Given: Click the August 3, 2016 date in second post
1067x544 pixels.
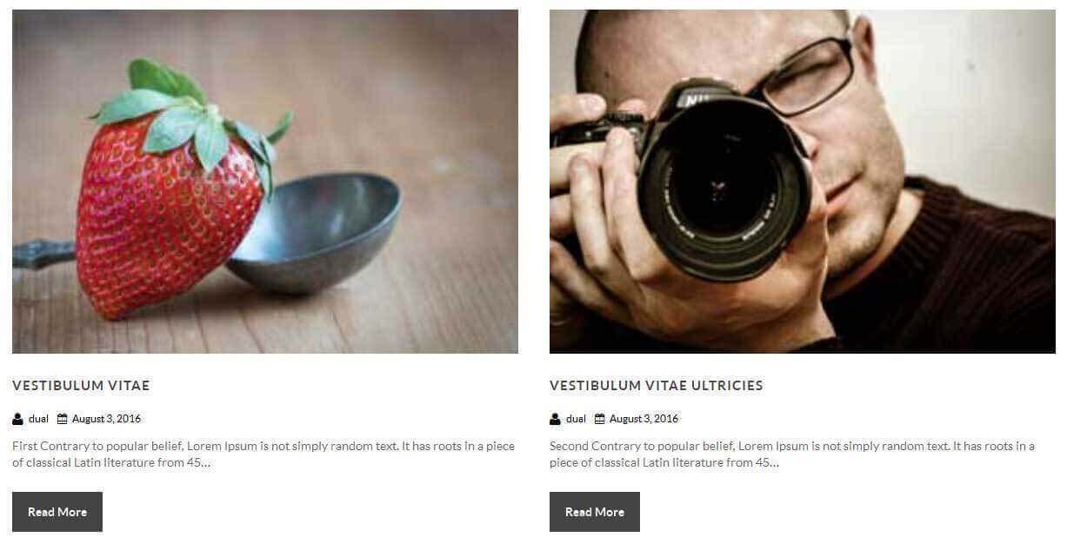Looking at the screenshot, I should click(644, 419).
